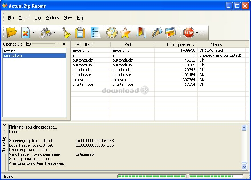Click the Opened Zip Files pin arrow
Screen dimensions: 251x180
point(58,44)
